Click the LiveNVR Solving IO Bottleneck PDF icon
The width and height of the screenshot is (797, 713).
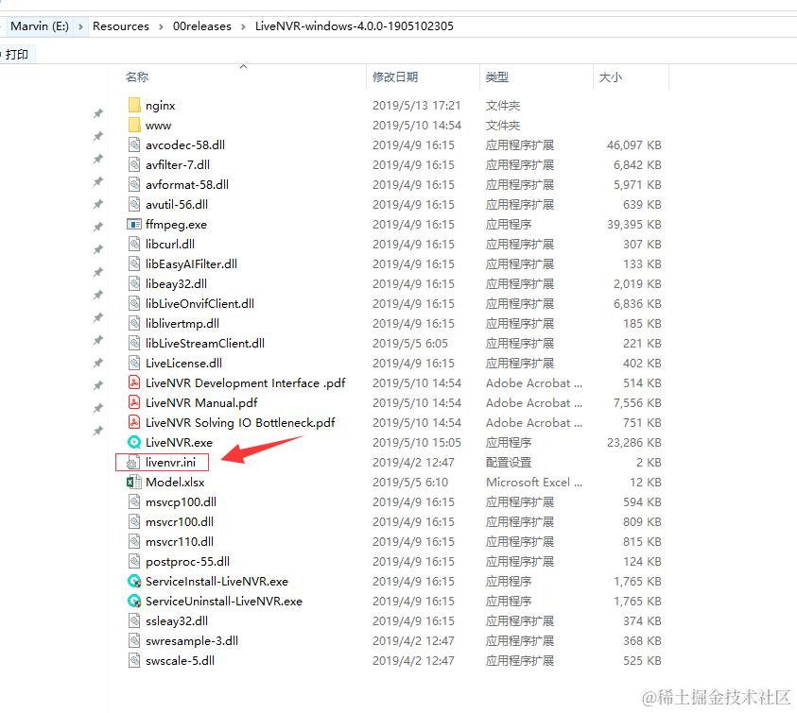pyautogui.click(x=134, y=422)
